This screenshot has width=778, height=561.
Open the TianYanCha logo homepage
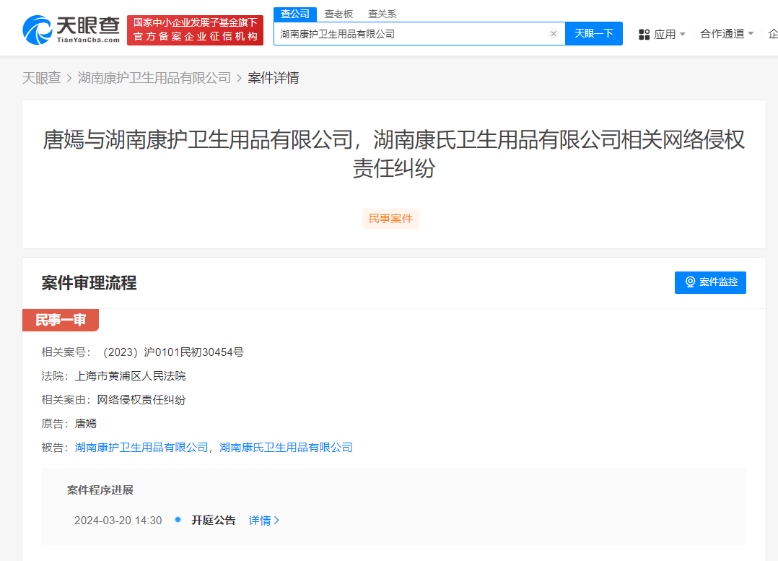(x=71, y=30)
